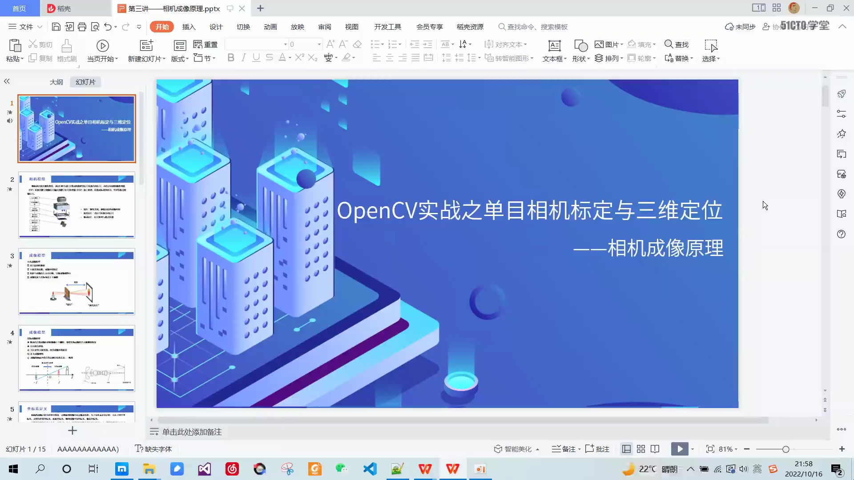Switch to slide sorter view icon

coord(640,449)
